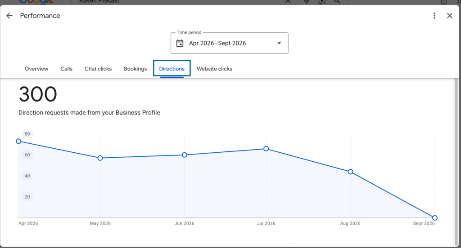
Task: Open the Chat clicks tab
Action: click(98, 69)
